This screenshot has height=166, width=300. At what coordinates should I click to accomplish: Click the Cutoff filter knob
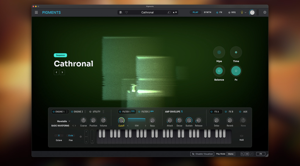click(121, 120)
